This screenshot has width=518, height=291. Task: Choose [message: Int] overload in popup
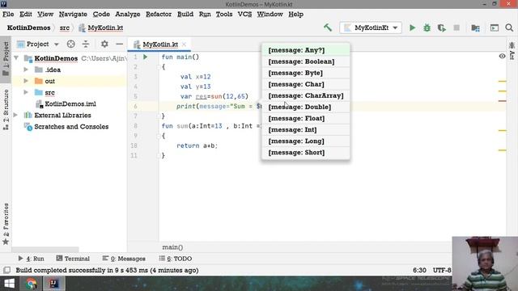point(306,129)
